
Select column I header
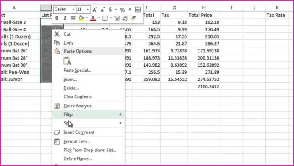[x=231, y=8]
